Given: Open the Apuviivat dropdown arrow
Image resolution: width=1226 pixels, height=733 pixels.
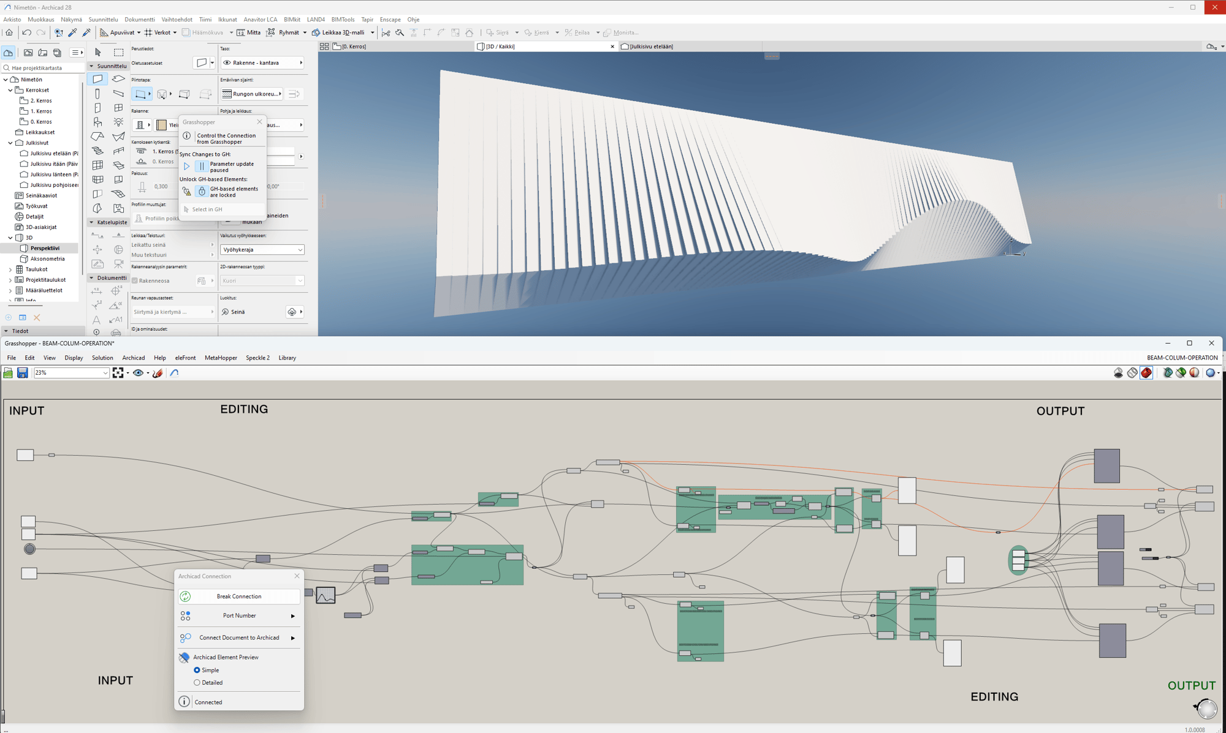Looking at the screenshot, I should [x=139, y=33].
